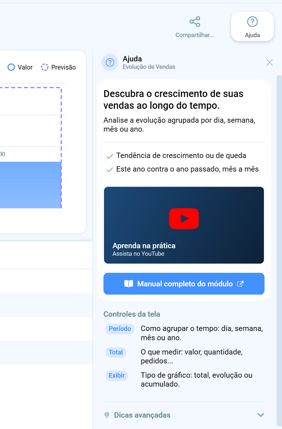The width and height of the screenshot is (282, 429).
Task: Click the book icon on manual button
Action: tap(129, 284)
